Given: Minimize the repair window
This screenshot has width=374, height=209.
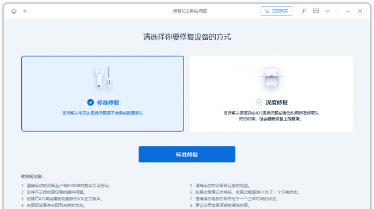Looking at the screenshot, I should (348, 11).
